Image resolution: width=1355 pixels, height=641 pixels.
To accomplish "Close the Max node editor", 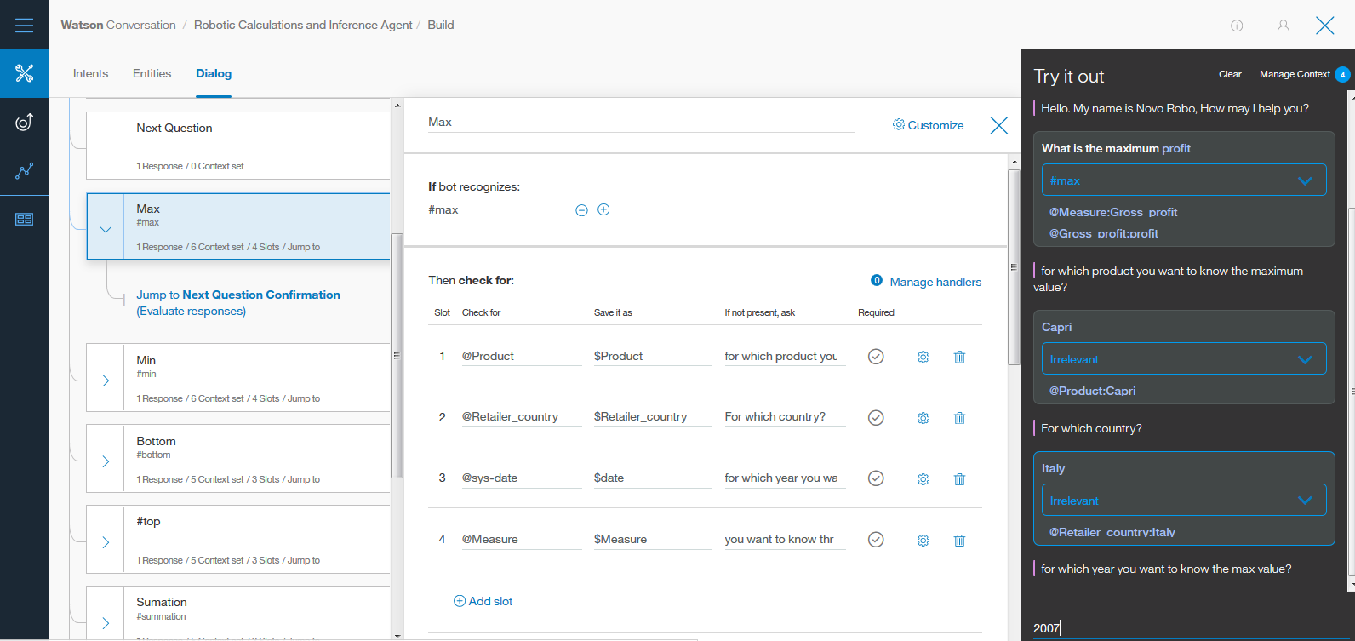I will (x=999, y=126).
